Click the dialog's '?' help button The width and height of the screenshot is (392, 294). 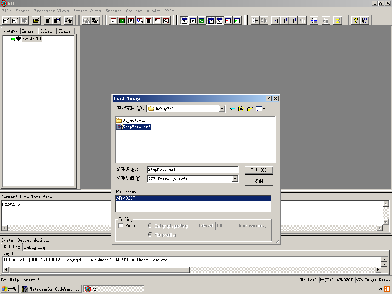(x=268, y=99)
